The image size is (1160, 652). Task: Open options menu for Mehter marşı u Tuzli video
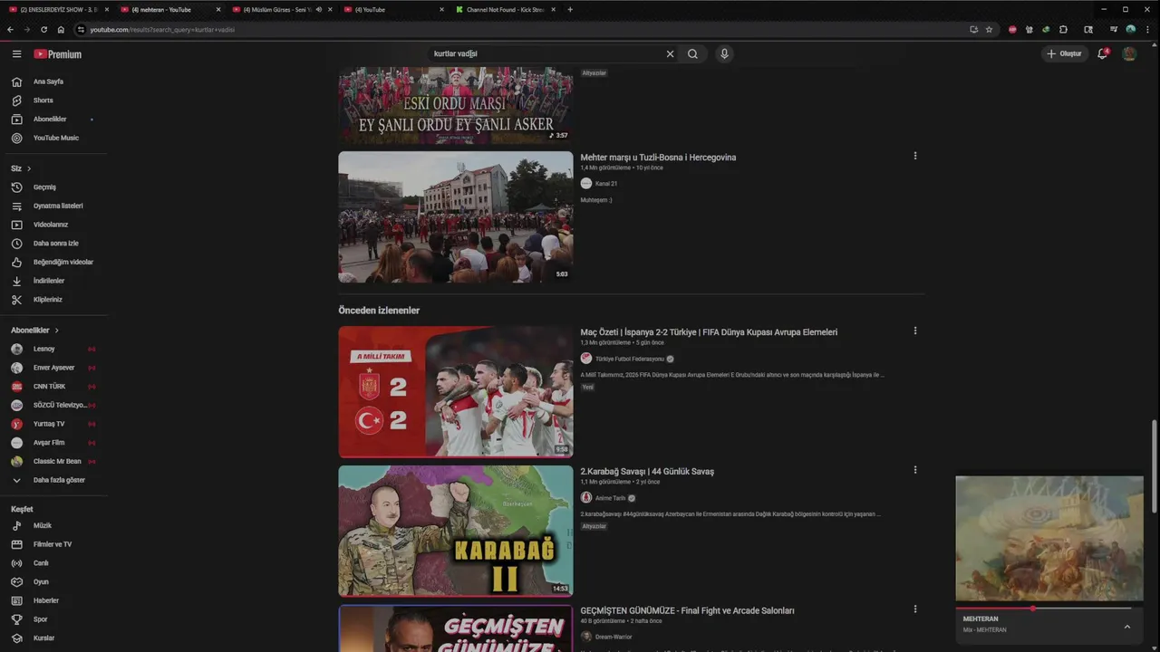pyautogui.click(x=915, y=156)
